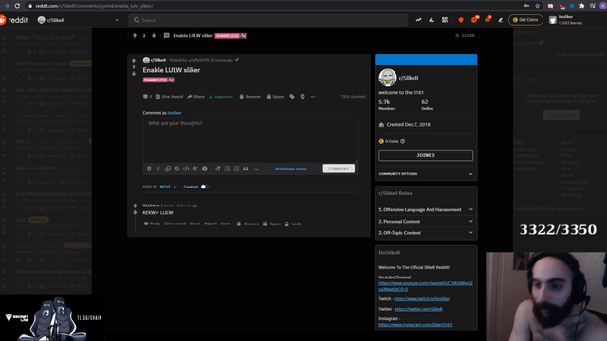Expand Community Options in the sidebar
607x341 pixels.
tap(426, 174)
